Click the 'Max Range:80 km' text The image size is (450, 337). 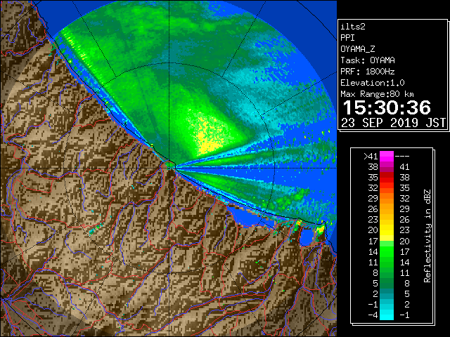click(377, 94)
